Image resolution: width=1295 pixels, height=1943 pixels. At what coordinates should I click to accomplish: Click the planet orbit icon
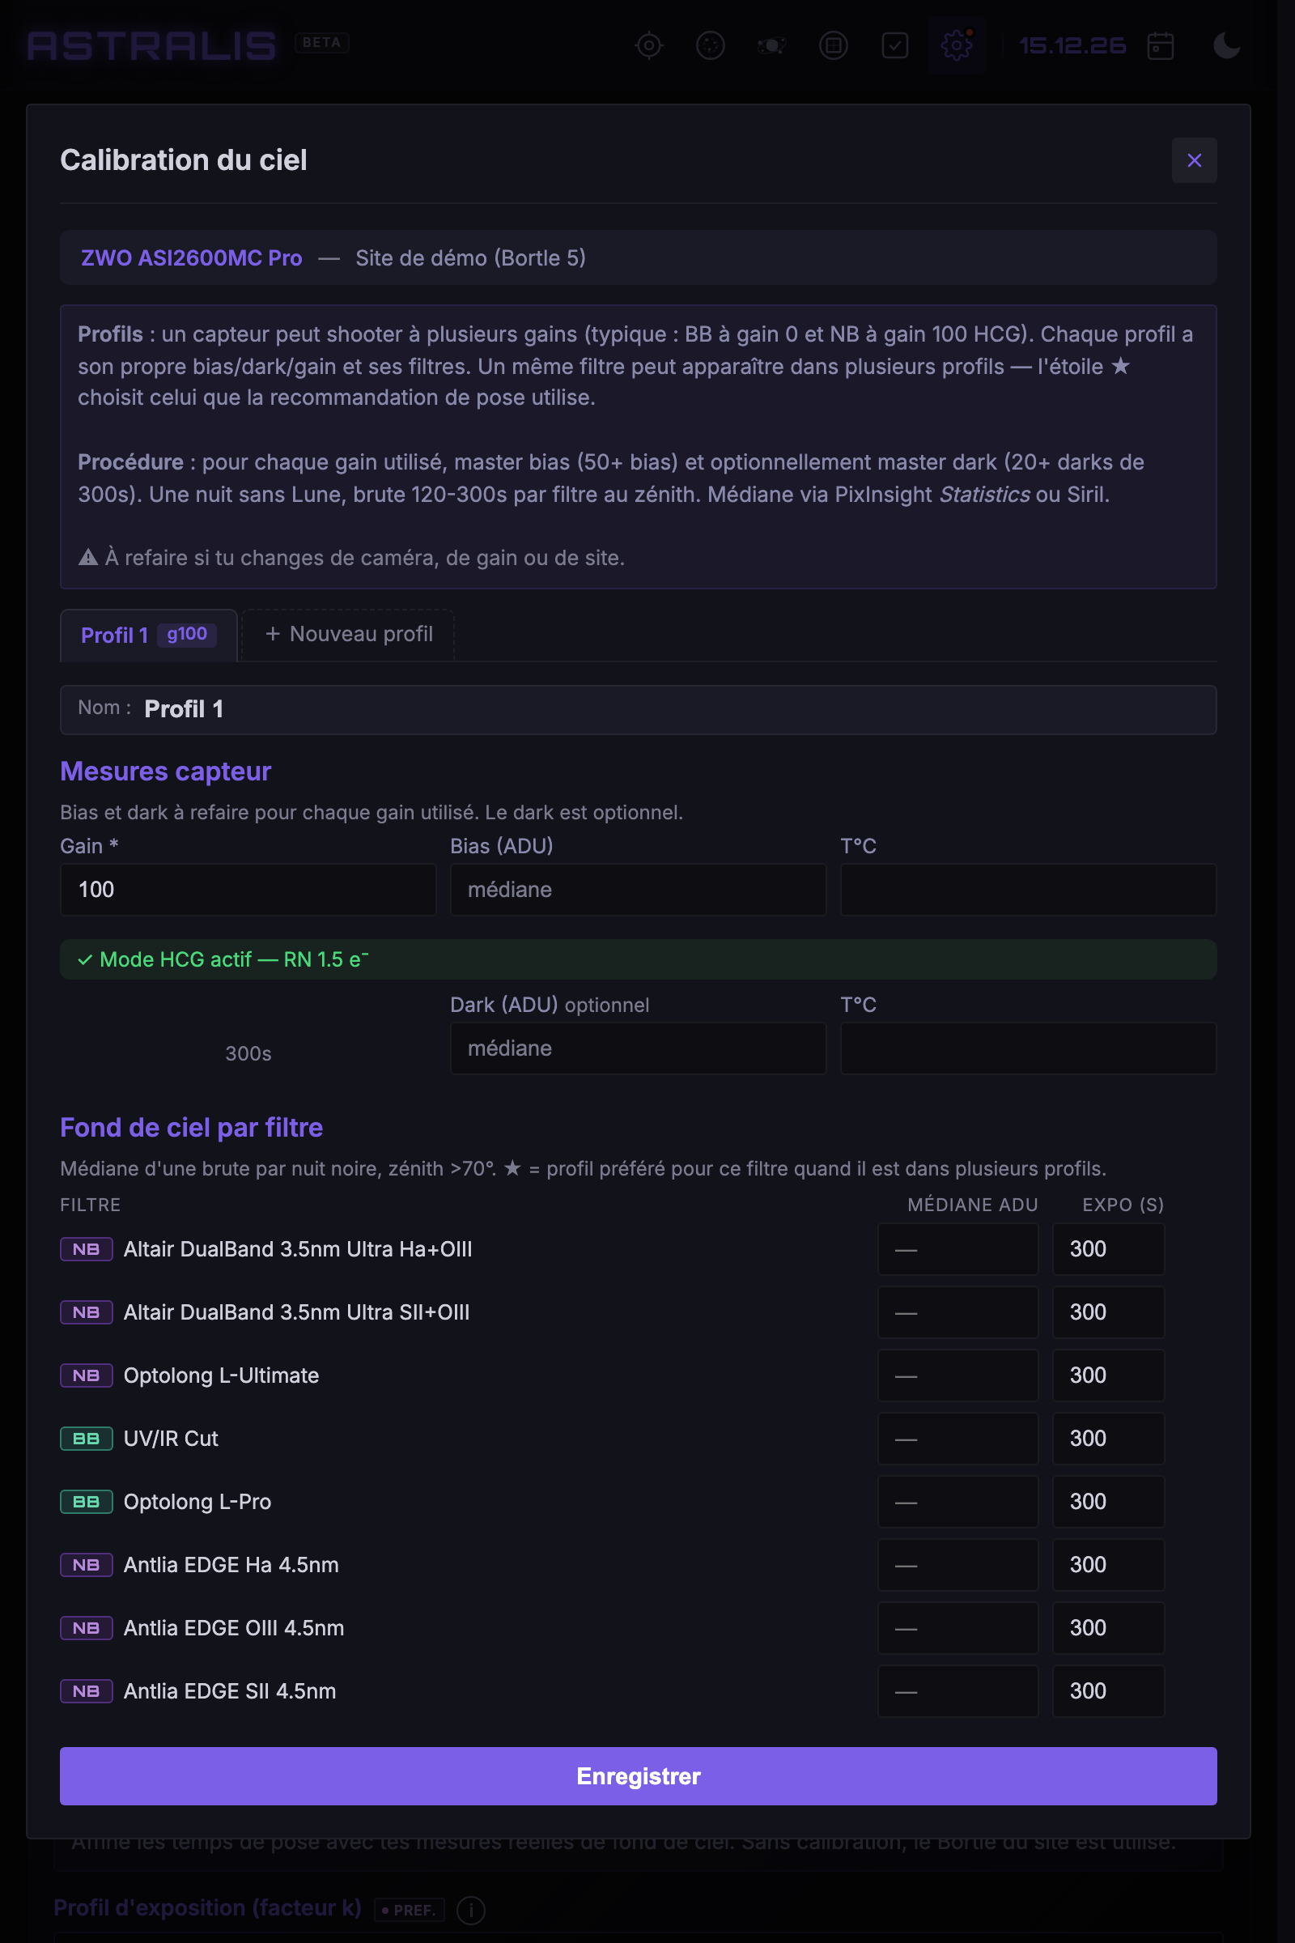[x=771, y=45]
